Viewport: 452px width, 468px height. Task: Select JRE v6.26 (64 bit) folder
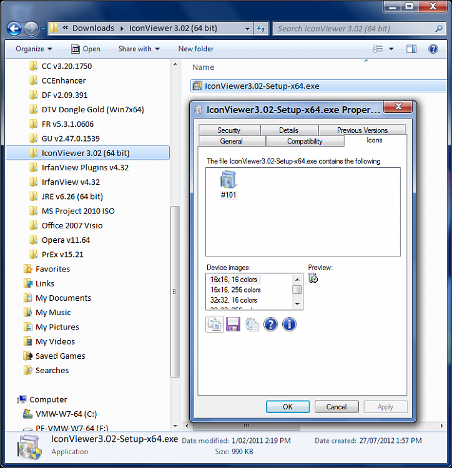[72, 197]
